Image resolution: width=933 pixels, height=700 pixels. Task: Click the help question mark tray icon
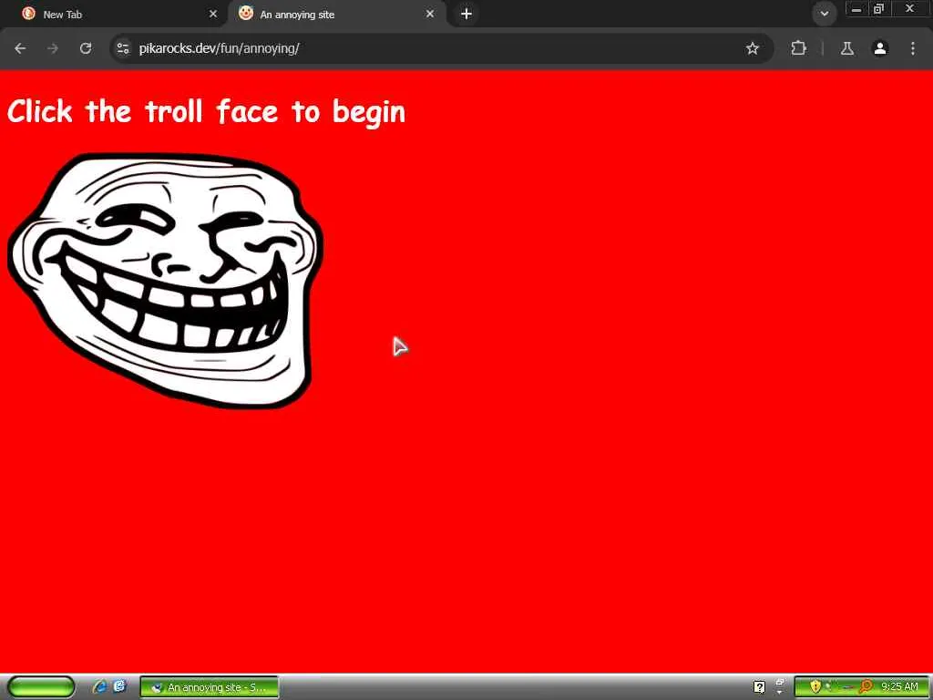(759, 687)
